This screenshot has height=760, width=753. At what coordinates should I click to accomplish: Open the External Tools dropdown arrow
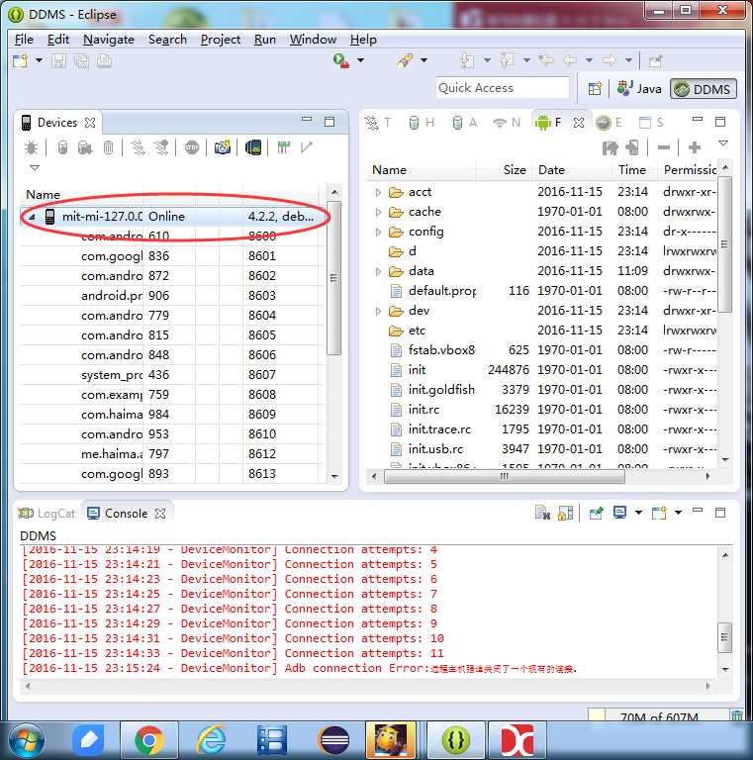pyautogui.click(x=424, y=60)
